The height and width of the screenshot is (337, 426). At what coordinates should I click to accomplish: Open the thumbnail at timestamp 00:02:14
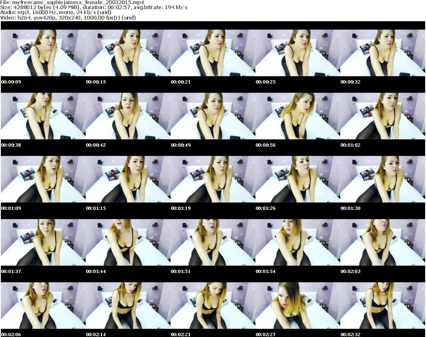coord(128,305)
